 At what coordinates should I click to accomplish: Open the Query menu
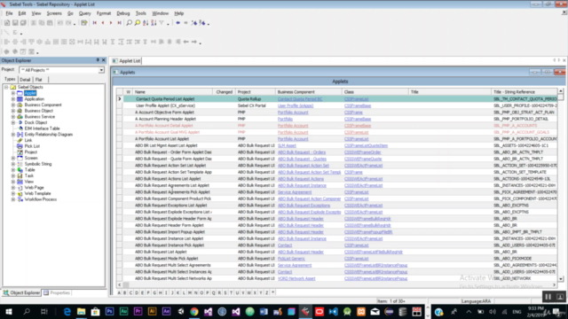coord(85,13)
